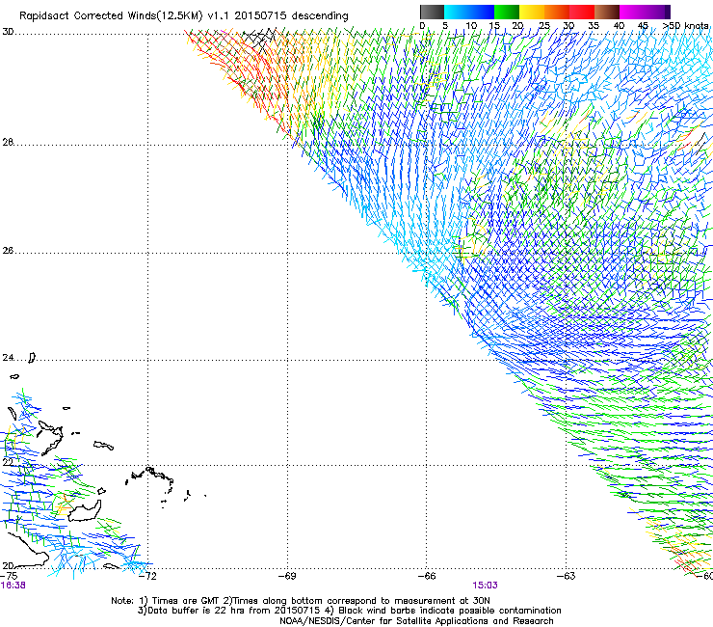Click the Rapidscat Corrected Winds title text
Image resolution: width=713 pixels, height=627 pixels.
click(x=184, y=15)
